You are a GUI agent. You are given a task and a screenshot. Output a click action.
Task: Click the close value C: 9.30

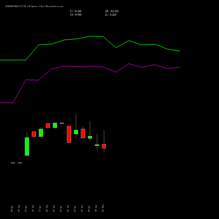click(76, 11)
